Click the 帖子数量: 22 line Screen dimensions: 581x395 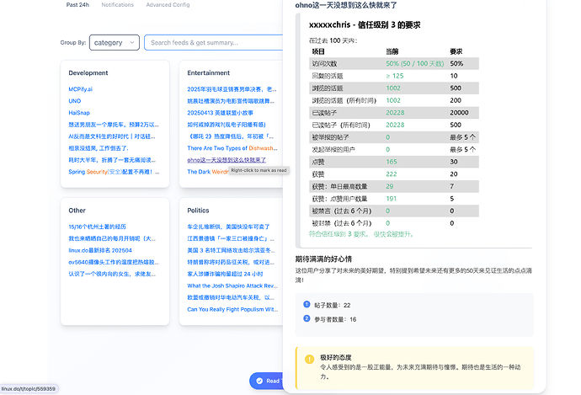coord(332,306)
